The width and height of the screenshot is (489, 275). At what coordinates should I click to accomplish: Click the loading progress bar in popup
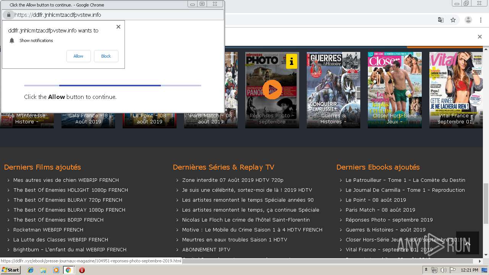point(113,86)
